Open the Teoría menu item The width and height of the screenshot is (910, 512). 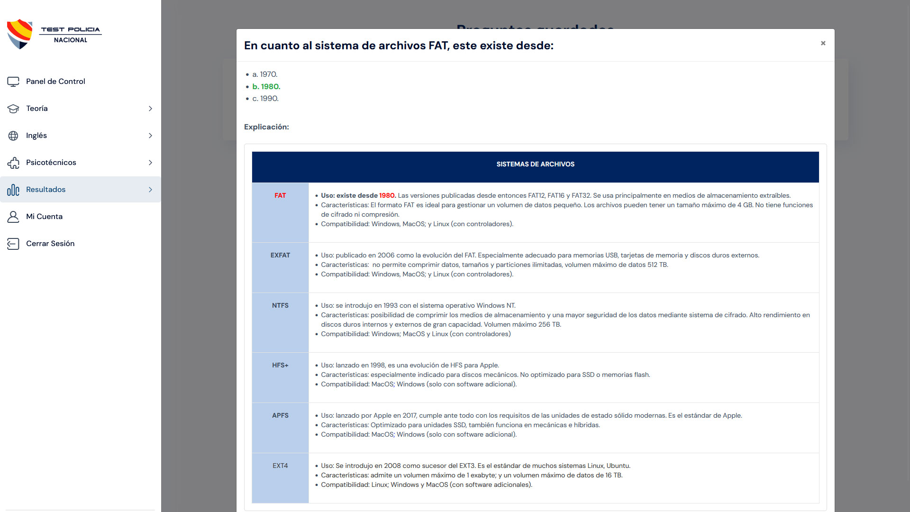coord(81,109)
